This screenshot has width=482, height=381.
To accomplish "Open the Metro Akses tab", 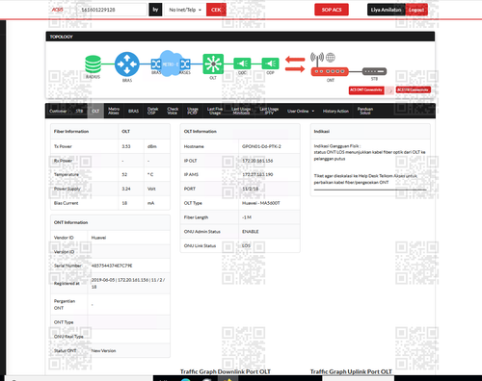I will click(x=114, y=111).
